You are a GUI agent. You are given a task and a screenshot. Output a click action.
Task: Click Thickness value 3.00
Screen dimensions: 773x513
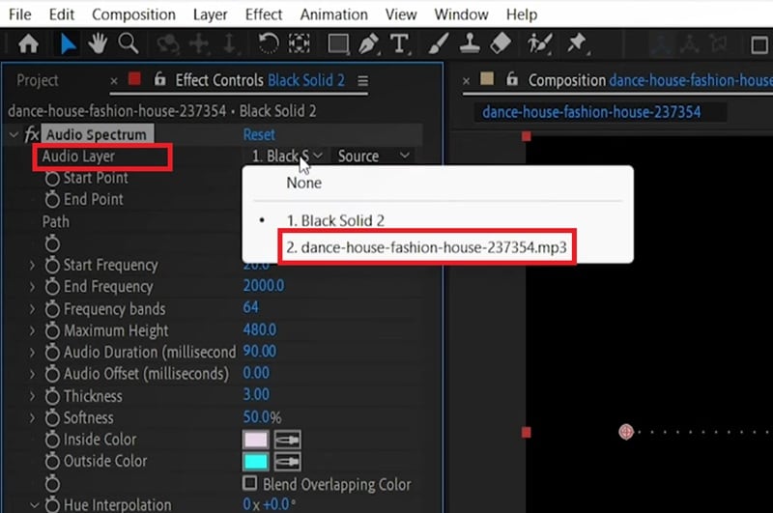(256, 395)
